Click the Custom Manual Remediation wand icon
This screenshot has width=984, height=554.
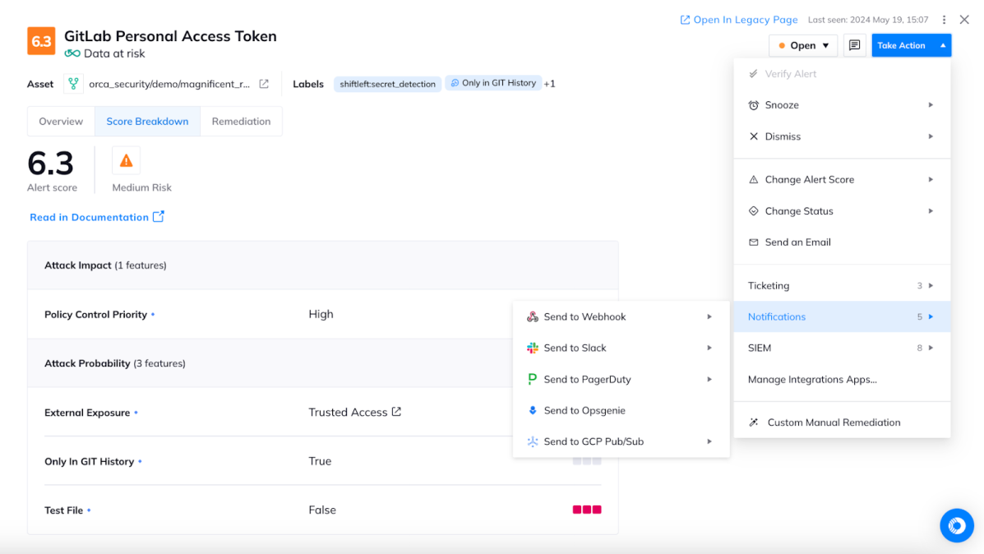click(x=754, y=422)
